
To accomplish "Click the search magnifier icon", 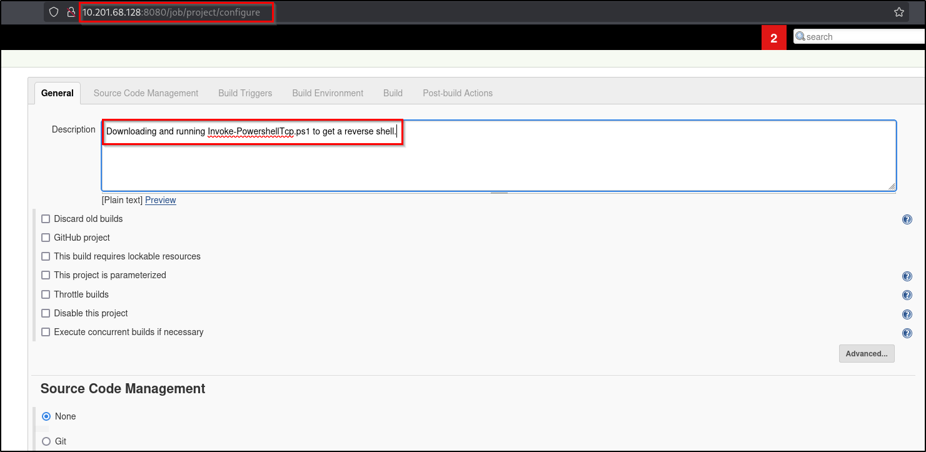I will click(800, 36).
